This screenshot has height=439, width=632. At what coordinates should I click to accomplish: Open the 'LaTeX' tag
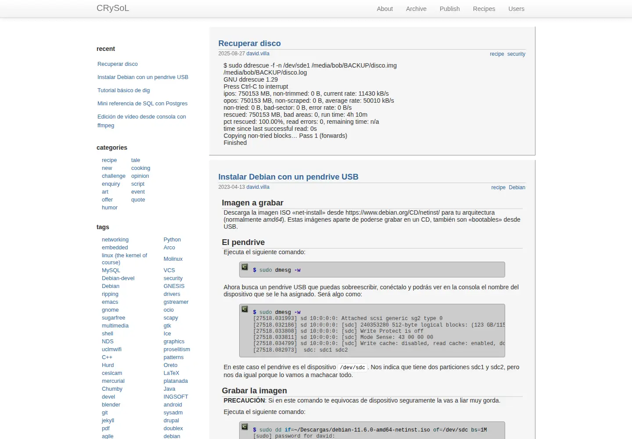(x=171, y=373)
